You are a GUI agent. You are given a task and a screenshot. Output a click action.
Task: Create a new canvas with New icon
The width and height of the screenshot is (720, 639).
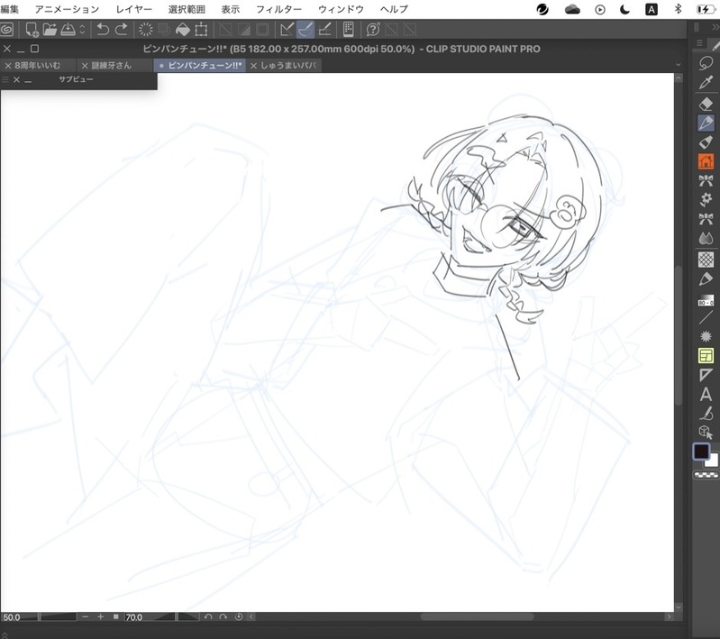tap(32, 30)
